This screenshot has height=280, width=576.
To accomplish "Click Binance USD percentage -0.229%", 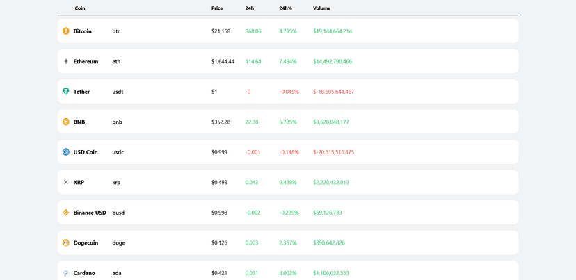I will (289, 213).
